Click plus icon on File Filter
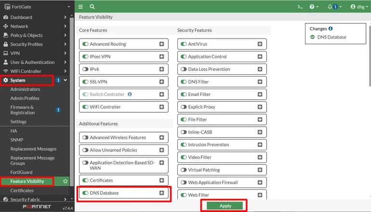This screenshot has width=371, height=212. (260, 119)
